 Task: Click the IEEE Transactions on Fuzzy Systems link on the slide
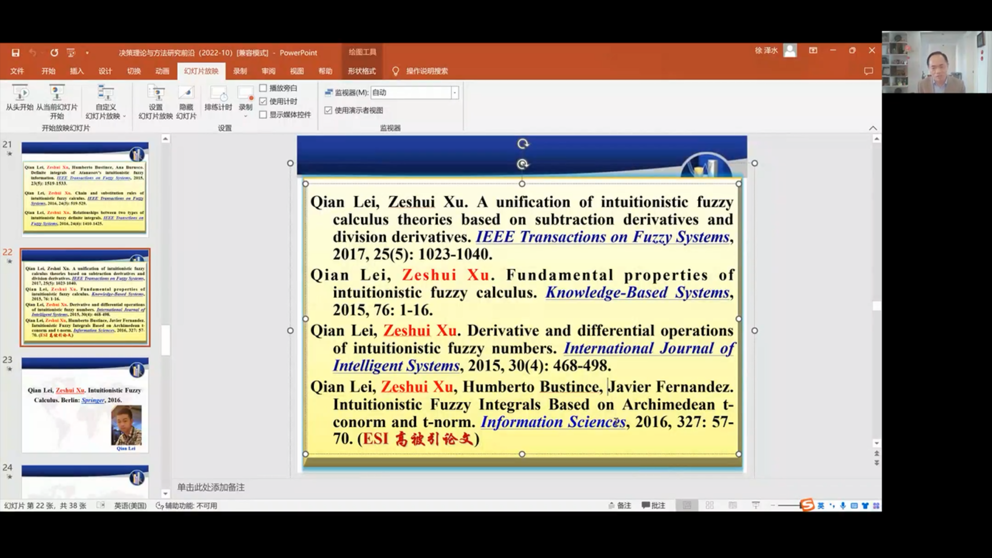tap(602, 237)
